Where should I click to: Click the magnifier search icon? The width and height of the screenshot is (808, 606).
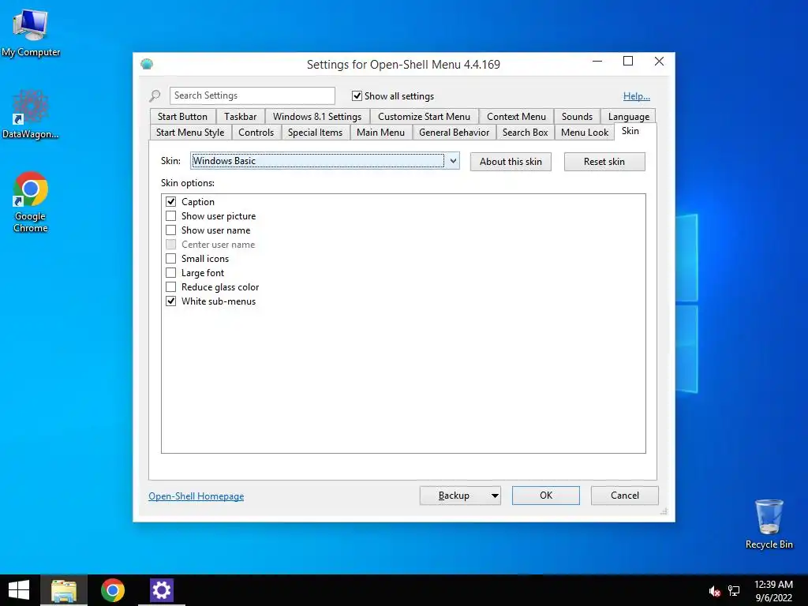click(x=155, y=95)
